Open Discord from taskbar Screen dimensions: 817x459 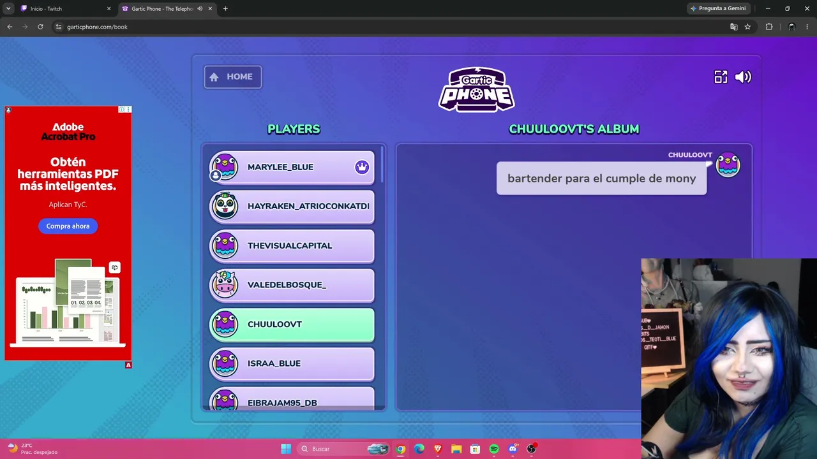(513, 449)
